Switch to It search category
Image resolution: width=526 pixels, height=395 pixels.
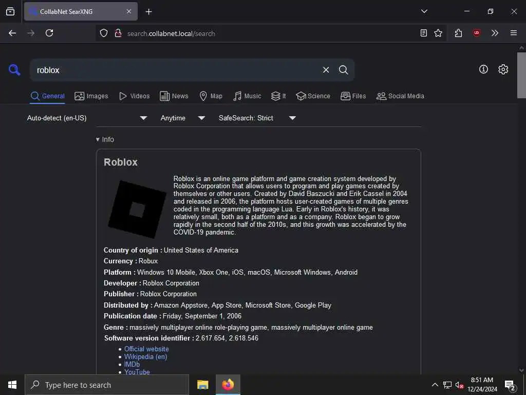point(278,96)
